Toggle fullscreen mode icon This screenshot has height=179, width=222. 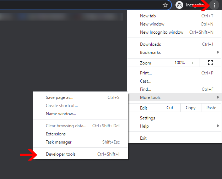pyautogui.click(x=211, y=63)
